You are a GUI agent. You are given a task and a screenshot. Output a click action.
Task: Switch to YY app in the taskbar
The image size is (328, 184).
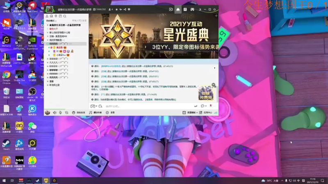coord(46,181)
